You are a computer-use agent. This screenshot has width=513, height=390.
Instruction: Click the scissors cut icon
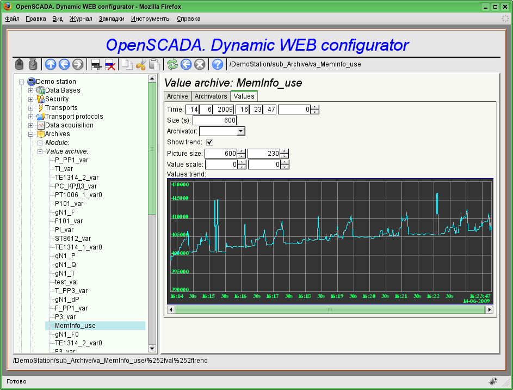(x=141, y=64)
